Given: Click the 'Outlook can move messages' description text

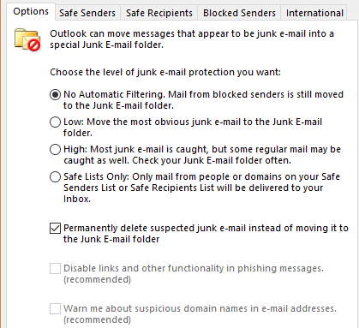Looking at the screenshot, I should [192, 39].
